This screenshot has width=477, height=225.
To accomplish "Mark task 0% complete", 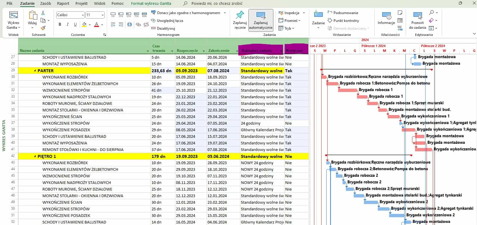I will coord(113,15).
